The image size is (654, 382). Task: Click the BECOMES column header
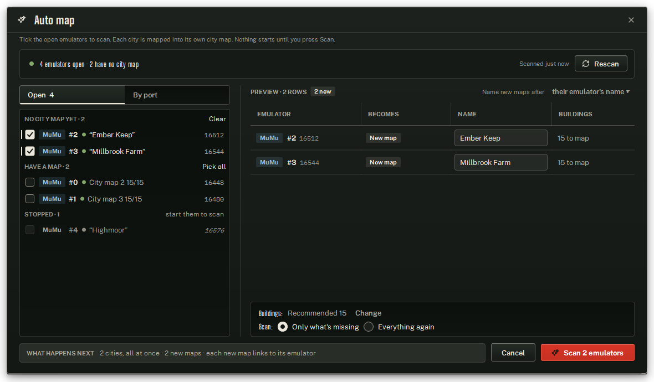coord(384,114)
